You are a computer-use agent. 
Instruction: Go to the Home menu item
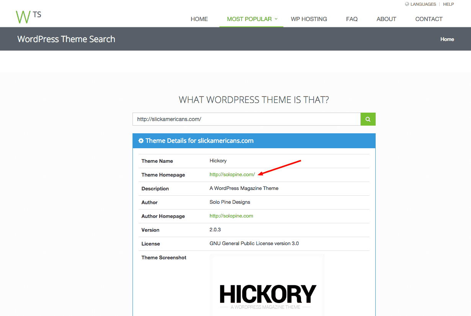point(199,19)
